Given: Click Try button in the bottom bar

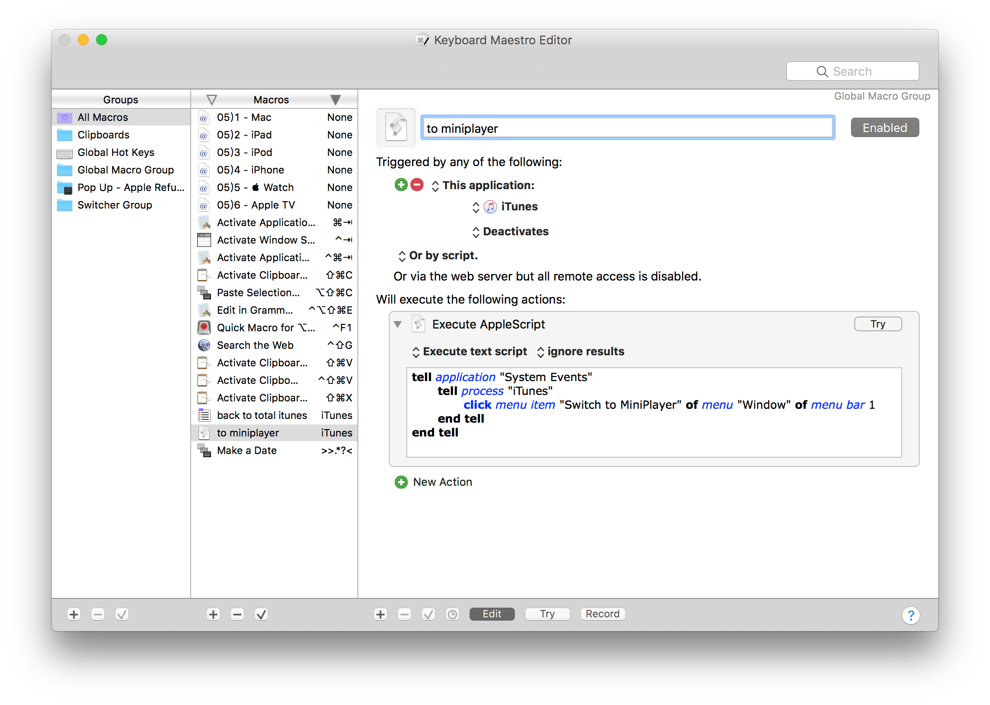Looking at the screenshot, I should coord(547,614).
